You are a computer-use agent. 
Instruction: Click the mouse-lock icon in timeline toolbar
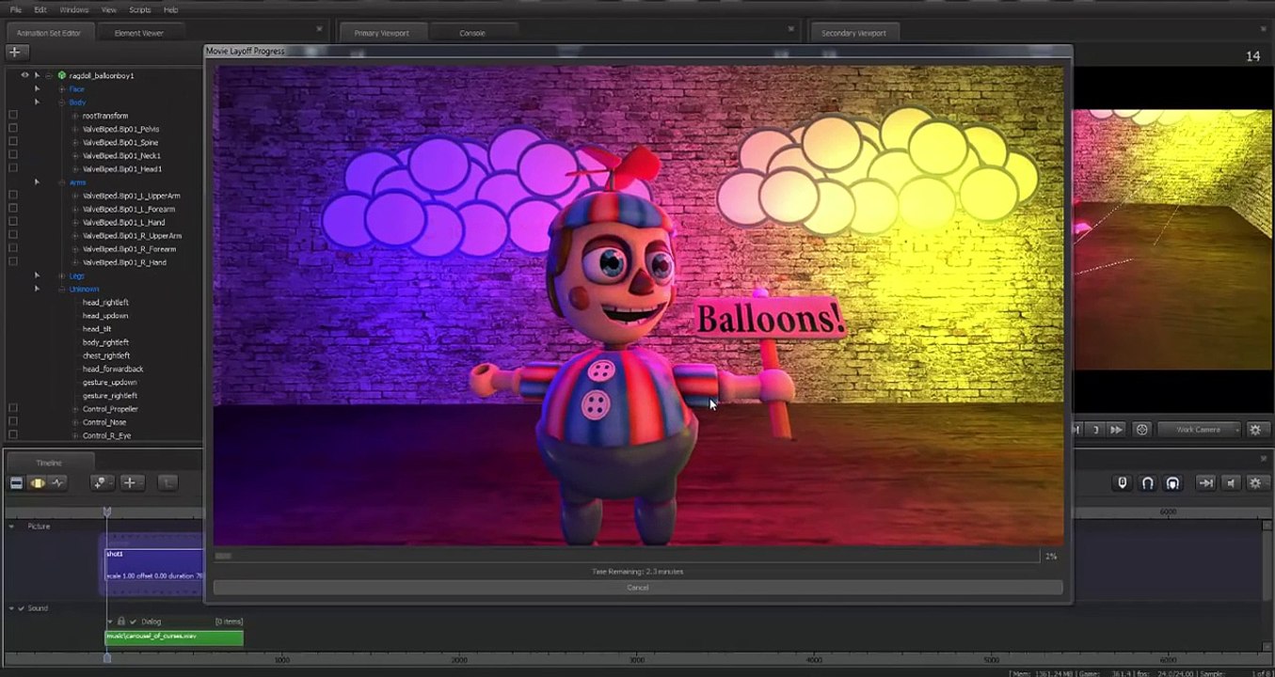coord(1122,482)
